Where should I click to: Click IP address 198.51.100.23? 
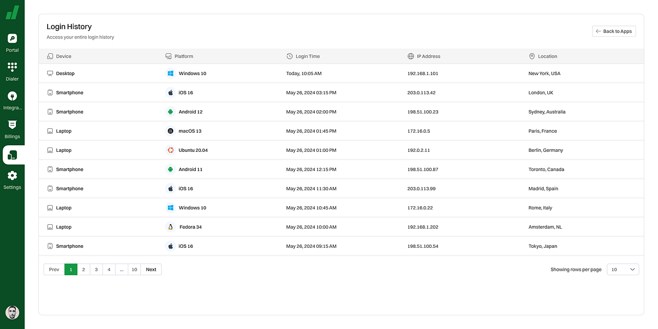(423, 112)
